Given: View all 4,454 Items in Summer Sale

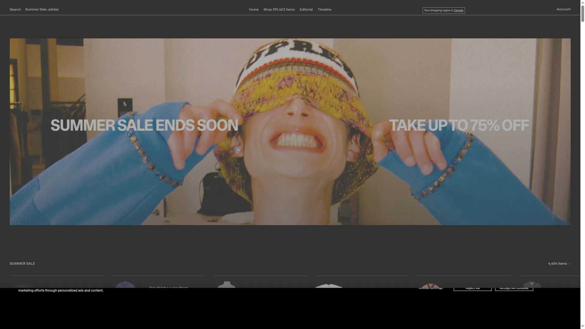Looking at the screenshot, I should 557,264.
